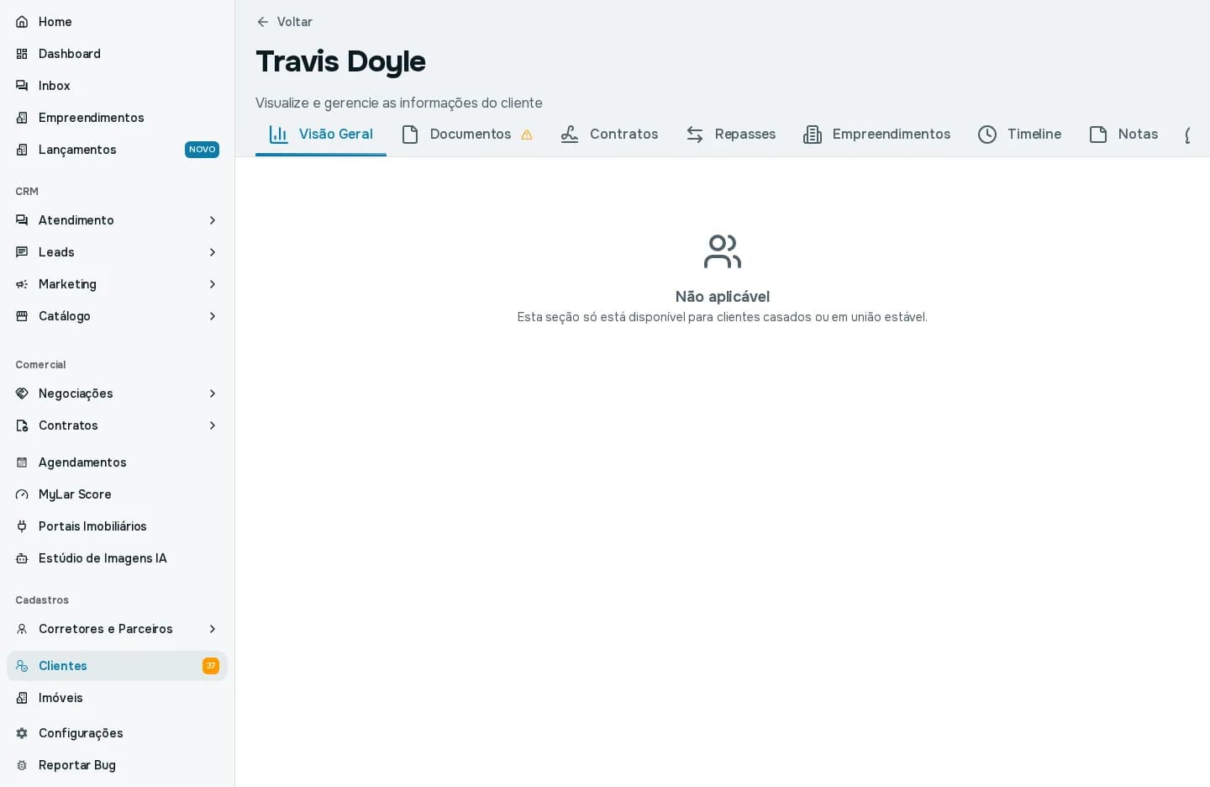
Task: Click the Inbox chat icon
Action: [22, 86]
